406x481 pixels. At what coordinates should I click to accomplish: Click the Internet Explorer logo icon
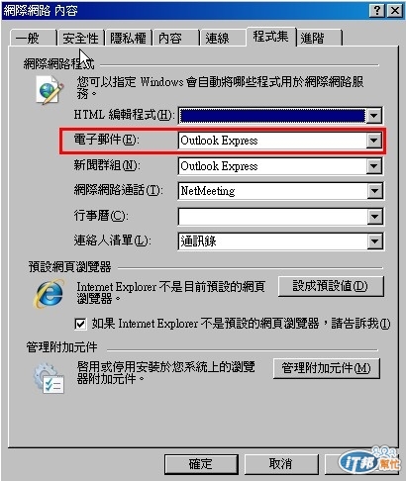pos(50,293)
